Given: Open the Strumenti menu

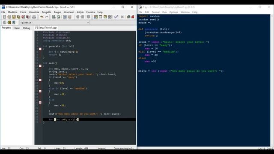Looking at the screenshot, I should click(69, 12).
